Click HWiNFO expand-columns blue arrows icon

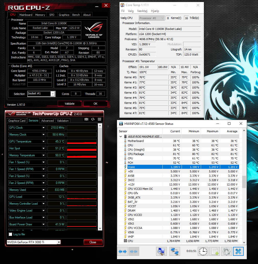click(x=123, y=251)
